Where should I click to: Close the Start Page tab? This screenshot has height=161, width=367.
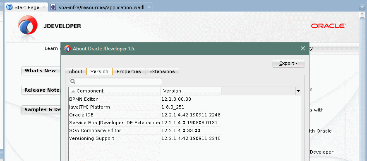[44, 7]
